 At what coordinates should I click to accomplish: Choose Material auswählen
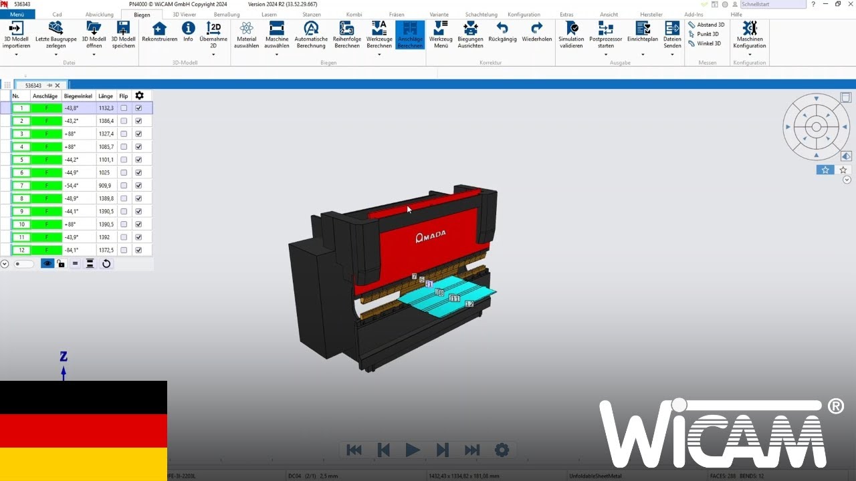coord(246,35)
